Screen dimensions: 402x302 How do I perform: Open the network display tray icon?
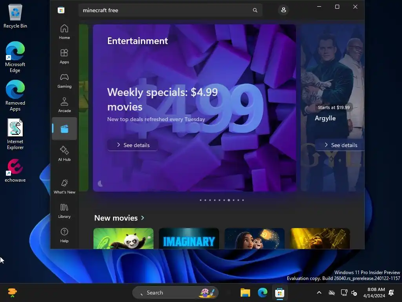coord(344,293)
